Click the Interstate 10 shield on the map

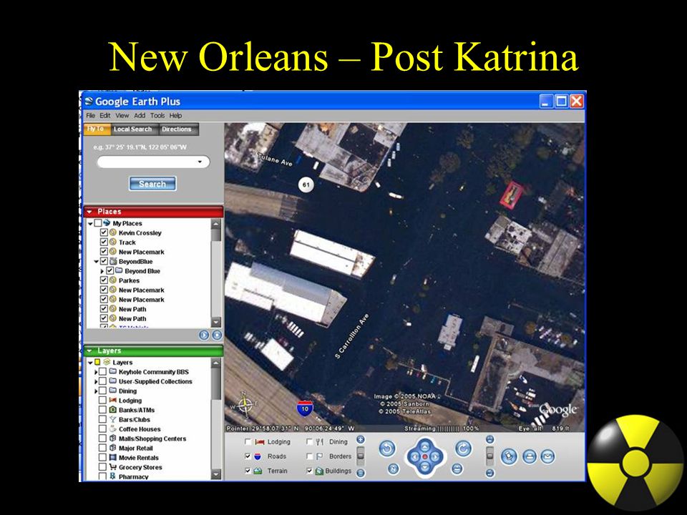305,408
